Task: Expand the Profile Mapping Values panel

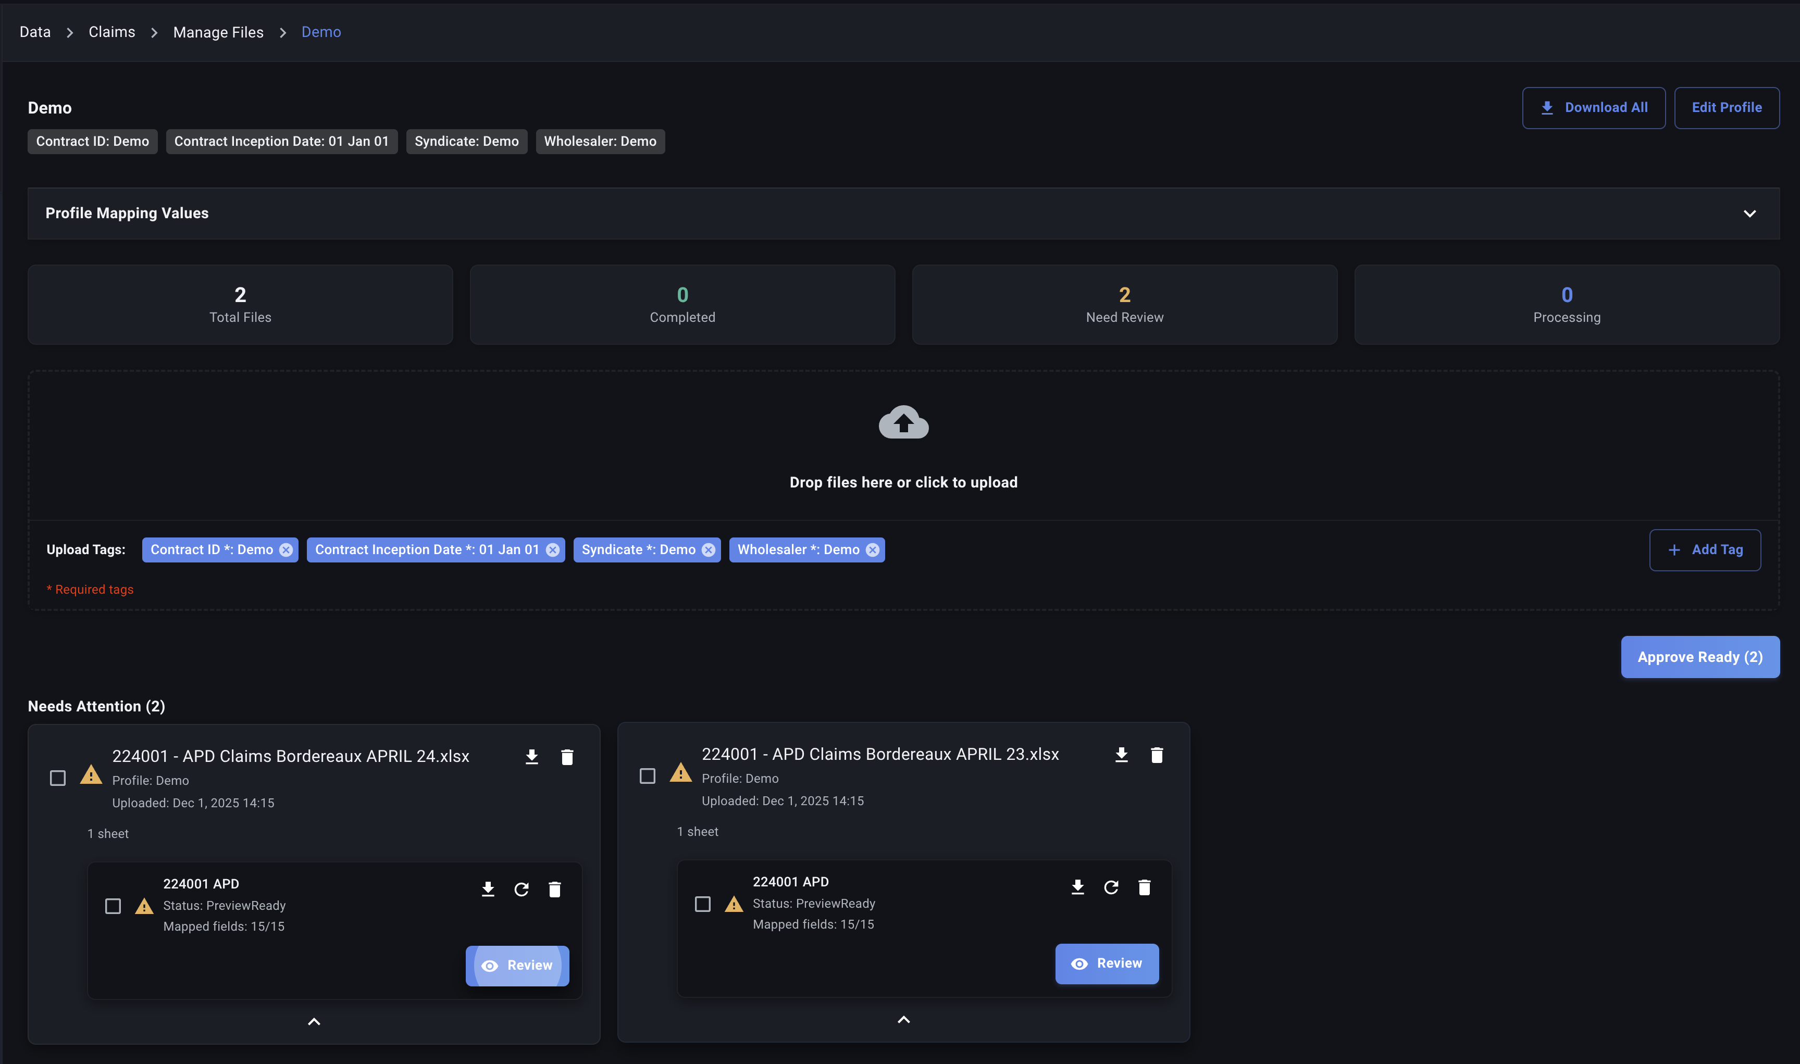Action: 1749,214
